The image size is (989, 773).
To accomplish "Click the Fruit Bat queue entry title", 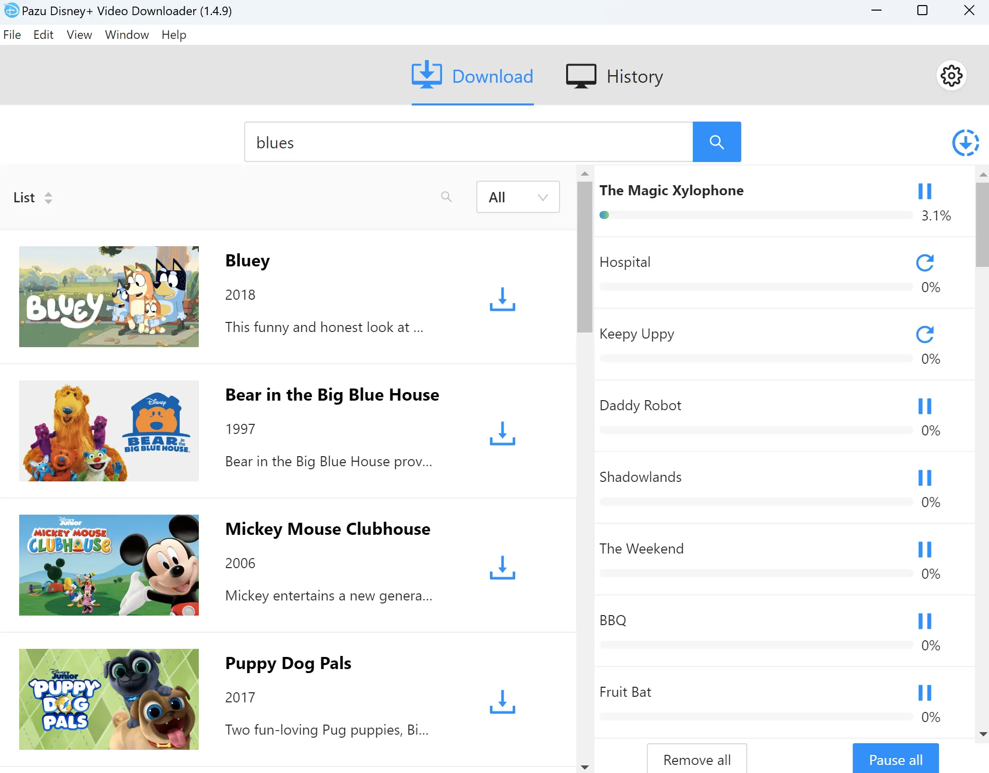I will pyautogui.click(x=625, y=692).
